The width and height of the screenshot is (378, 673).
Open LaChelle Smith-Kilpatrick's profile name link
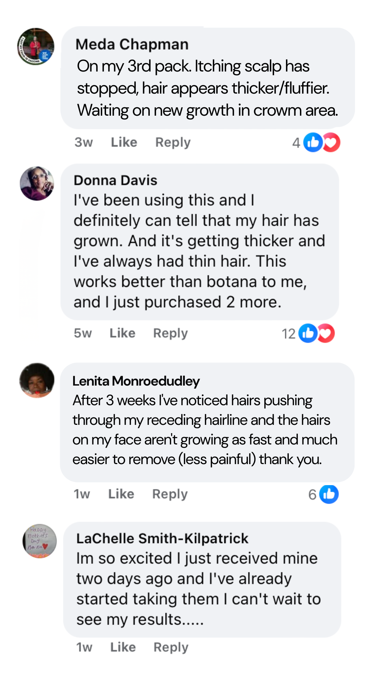(x=162, y=538)
